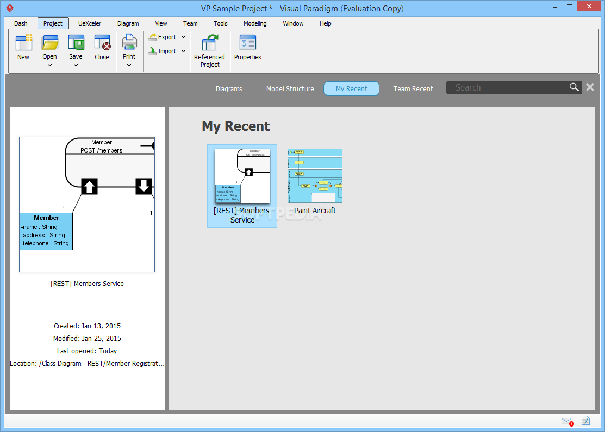Click the Open project folder icon
605x432 pixels.
(x=50, y=42)
